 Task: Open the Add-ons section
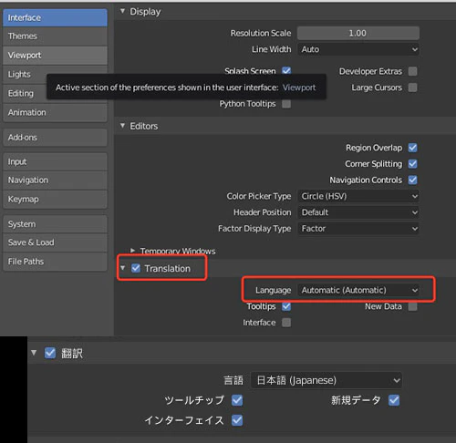pos(55,138)
